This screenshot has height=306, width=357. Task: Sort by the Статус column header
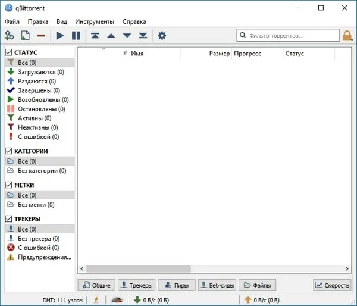click(x=309, y=54)
